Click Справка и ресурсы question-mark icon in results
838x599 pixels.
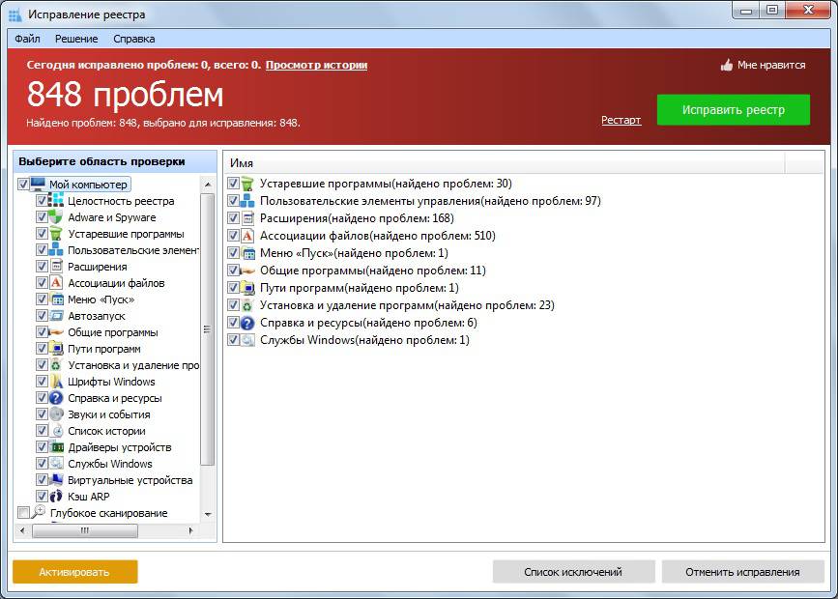click(246, 323)
